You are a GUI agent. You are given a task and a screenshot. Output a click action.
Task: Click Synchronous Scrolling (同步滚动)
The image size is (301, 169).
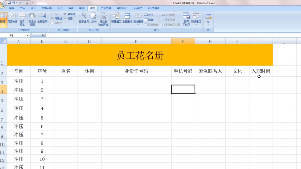[x=168, y=20]
